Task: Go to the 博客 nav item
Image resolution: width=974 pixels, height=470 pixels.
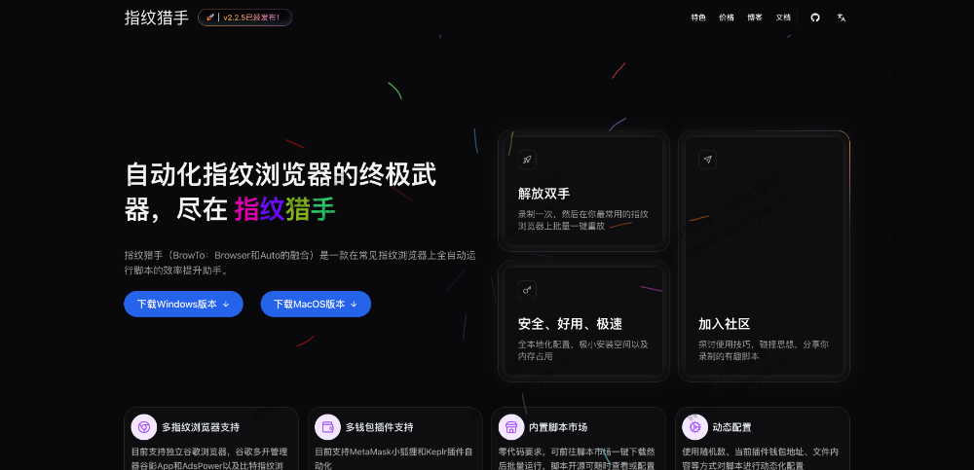Action: point(755,18)
